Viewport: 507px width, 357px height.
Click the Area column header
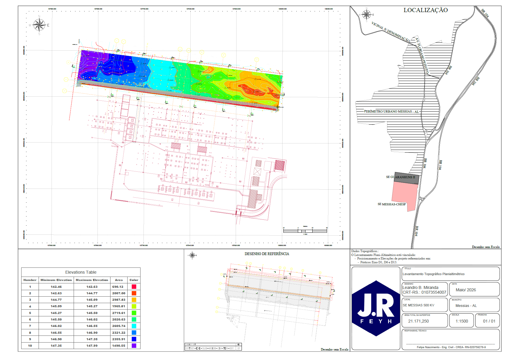click(119, 280)
